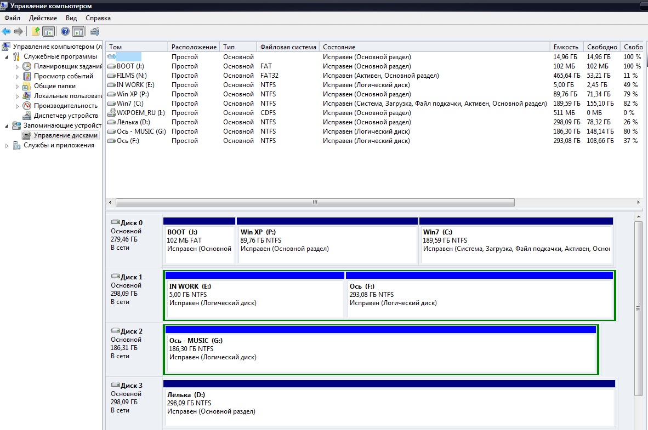Select the Win7 (C:) drive icon in the volume list
This screenshot has height=430, width=648.
coord(111,104)
